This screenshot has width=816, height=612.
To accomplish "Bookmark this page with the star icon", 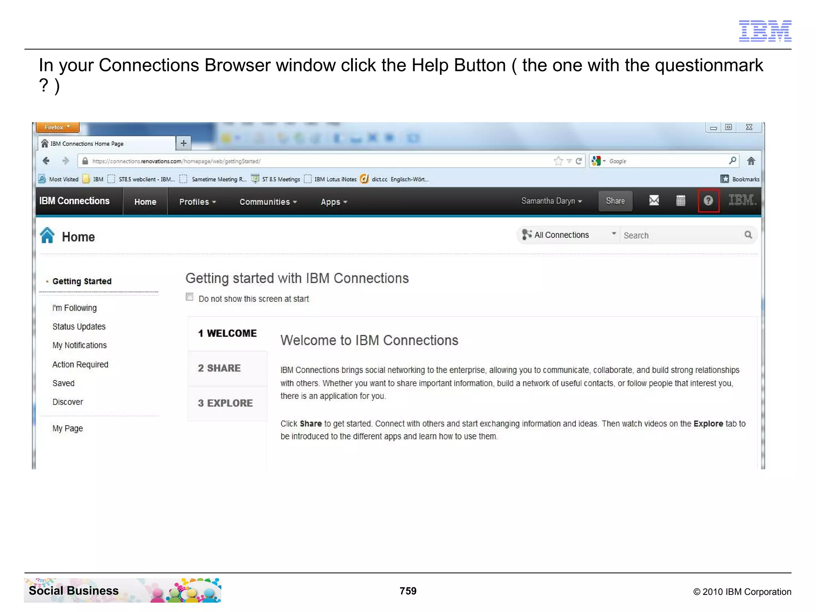I will [x=558, y=161].
